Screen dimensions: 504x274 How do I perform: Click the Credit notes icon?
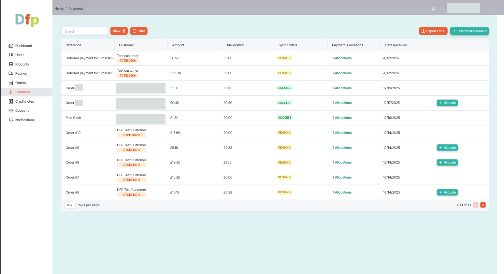click(11, 102)
